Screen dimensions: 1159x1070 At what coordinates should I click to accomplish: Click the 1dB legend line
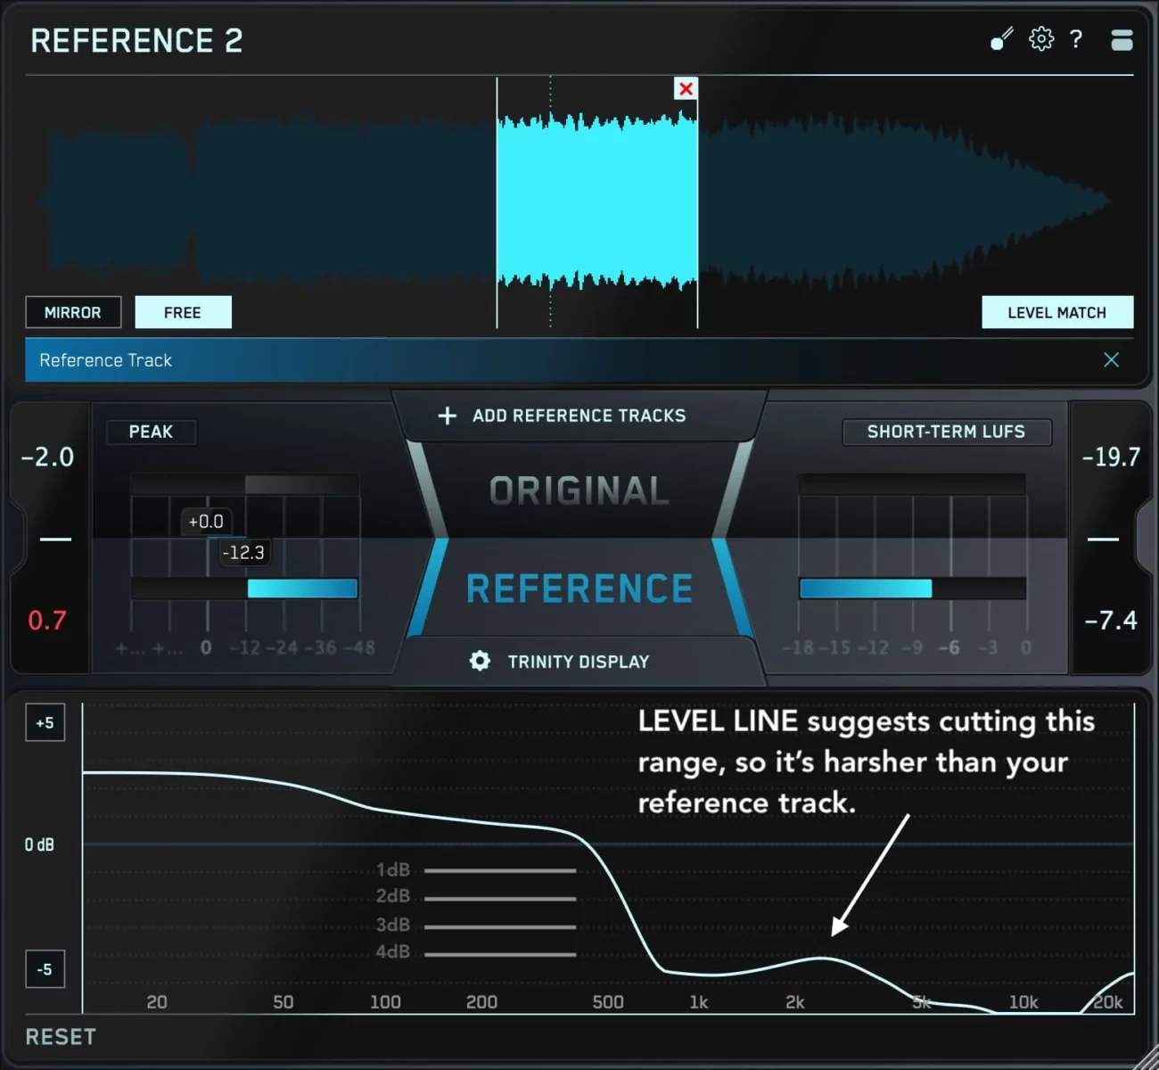(x=500, y=870)
